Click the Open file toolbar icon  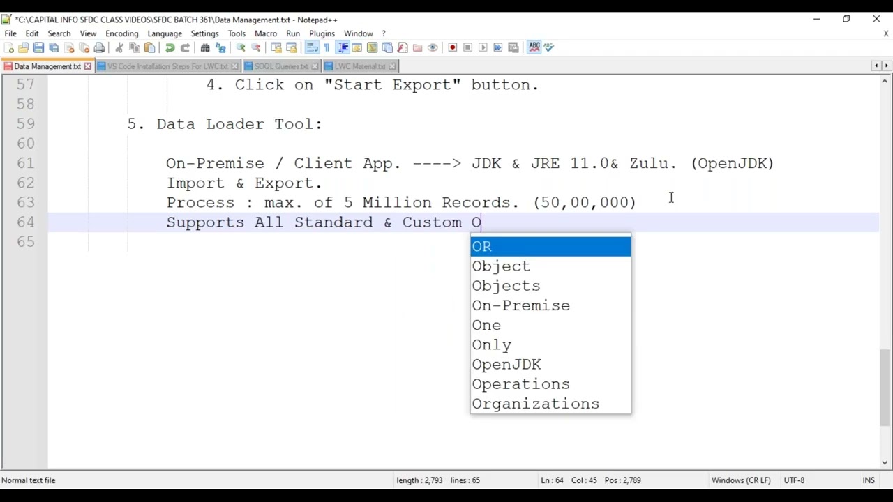click(x=24, y=47)
